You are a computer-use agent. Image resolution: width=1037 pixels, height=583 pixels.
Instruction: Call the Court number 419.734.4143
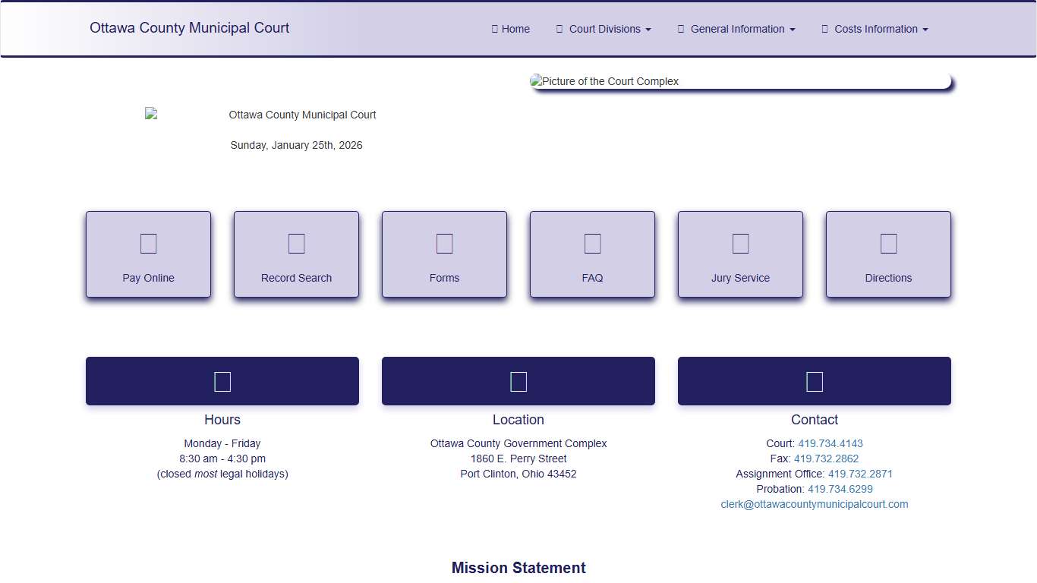(x=830, y=443)
